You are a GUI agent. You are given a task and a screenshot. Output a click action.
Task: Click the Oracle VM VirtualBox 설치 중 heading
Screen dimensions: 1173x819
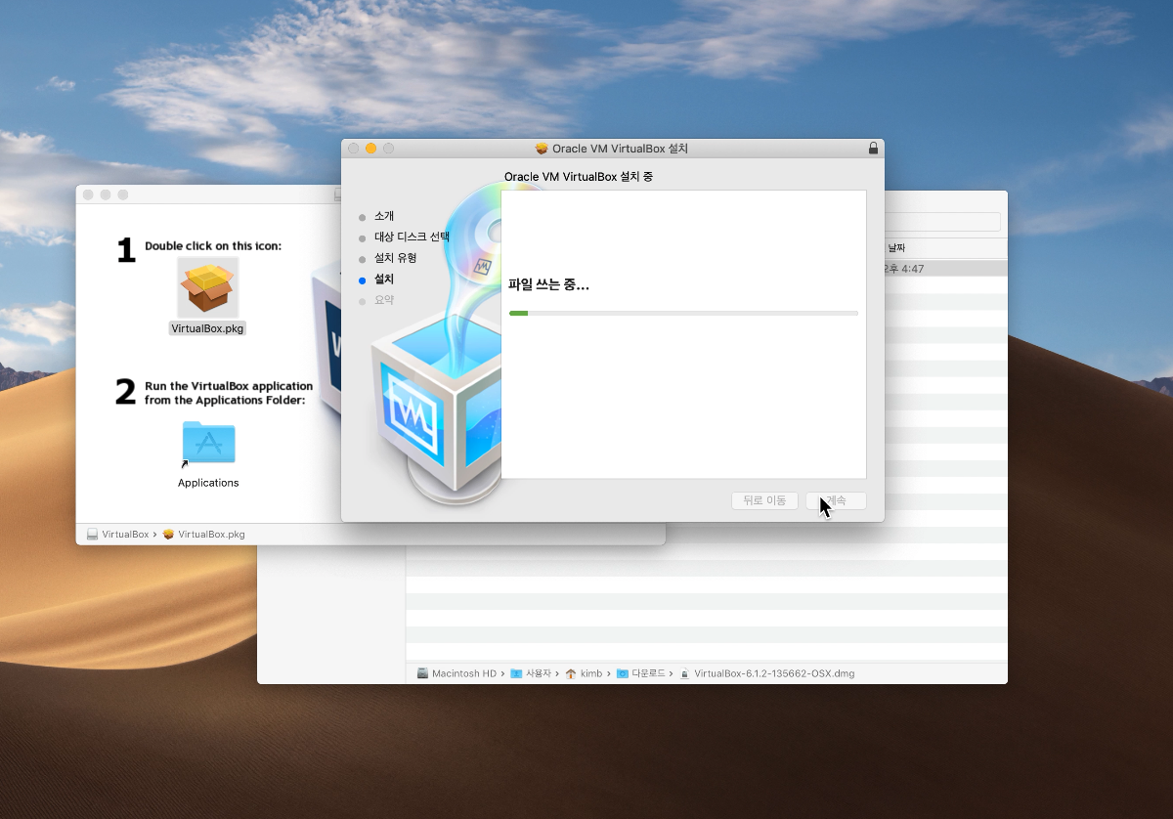point(579,177)
